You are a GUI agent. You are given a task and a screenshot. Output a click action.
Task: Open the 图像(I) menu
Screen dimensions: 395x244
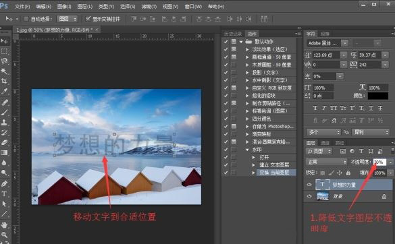(x=64, y=7)
